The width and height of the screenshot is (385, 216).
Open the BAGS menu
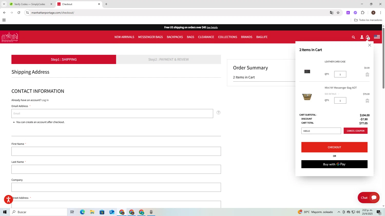click(x=190, y=37)
